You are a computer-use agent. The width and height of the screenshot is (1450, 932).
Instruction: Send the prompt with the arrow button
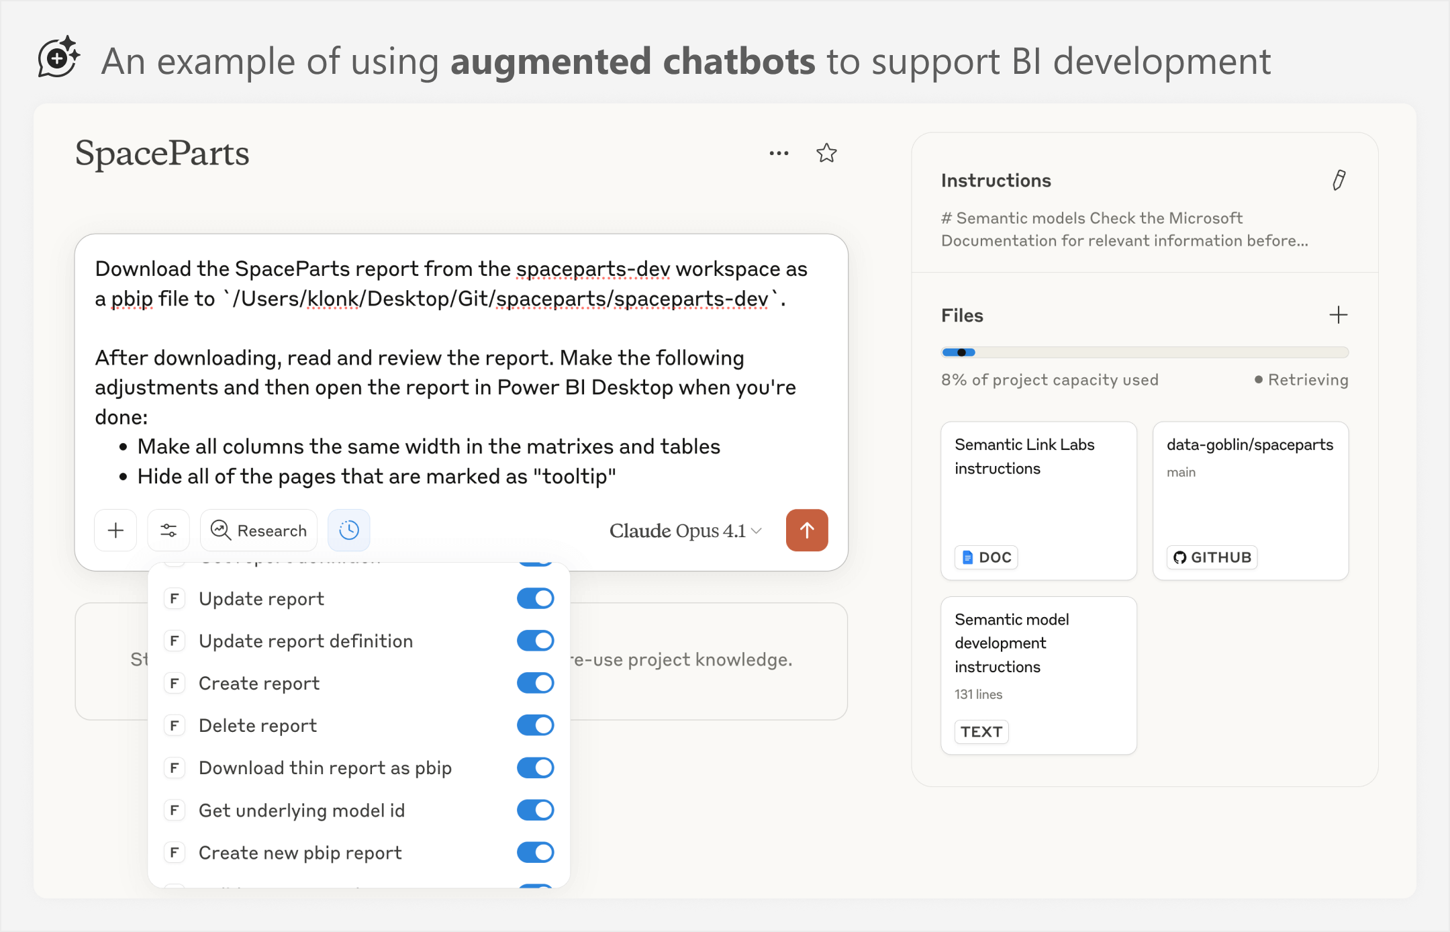pos(807,530)
